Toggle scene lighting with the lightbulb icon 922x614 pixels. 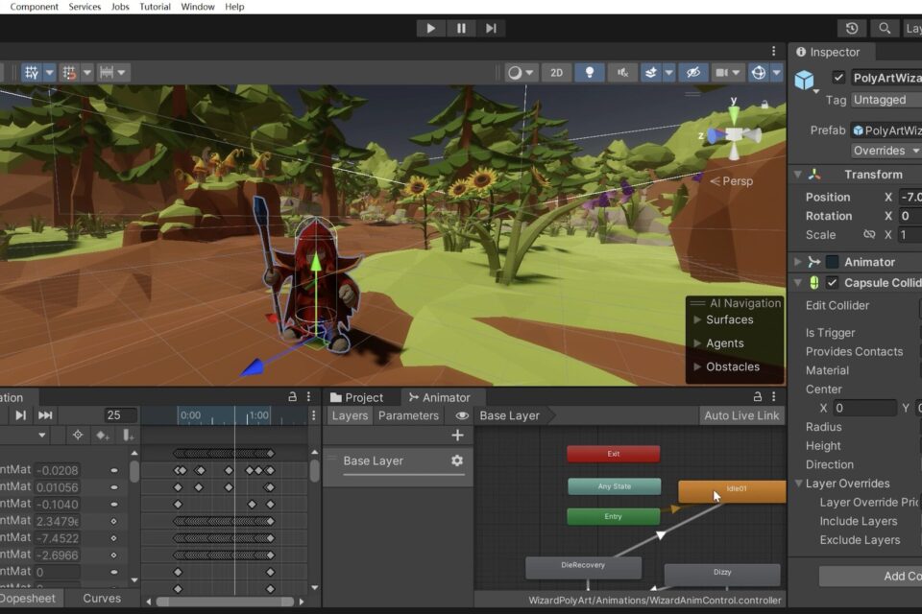pyautogui.click(x=590, y=73)
